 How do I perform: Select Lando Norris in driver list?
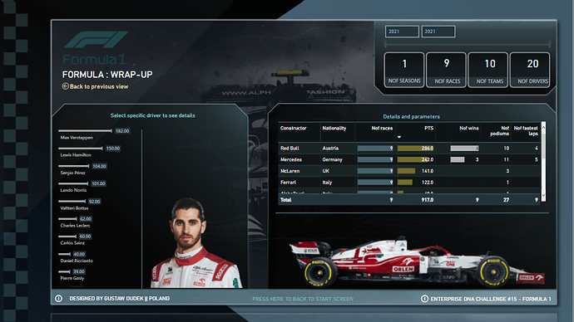[73, 190]
